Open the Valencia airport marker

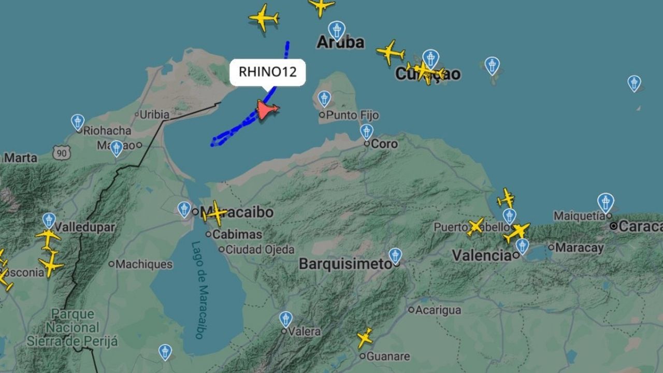[x=522, y=246]
